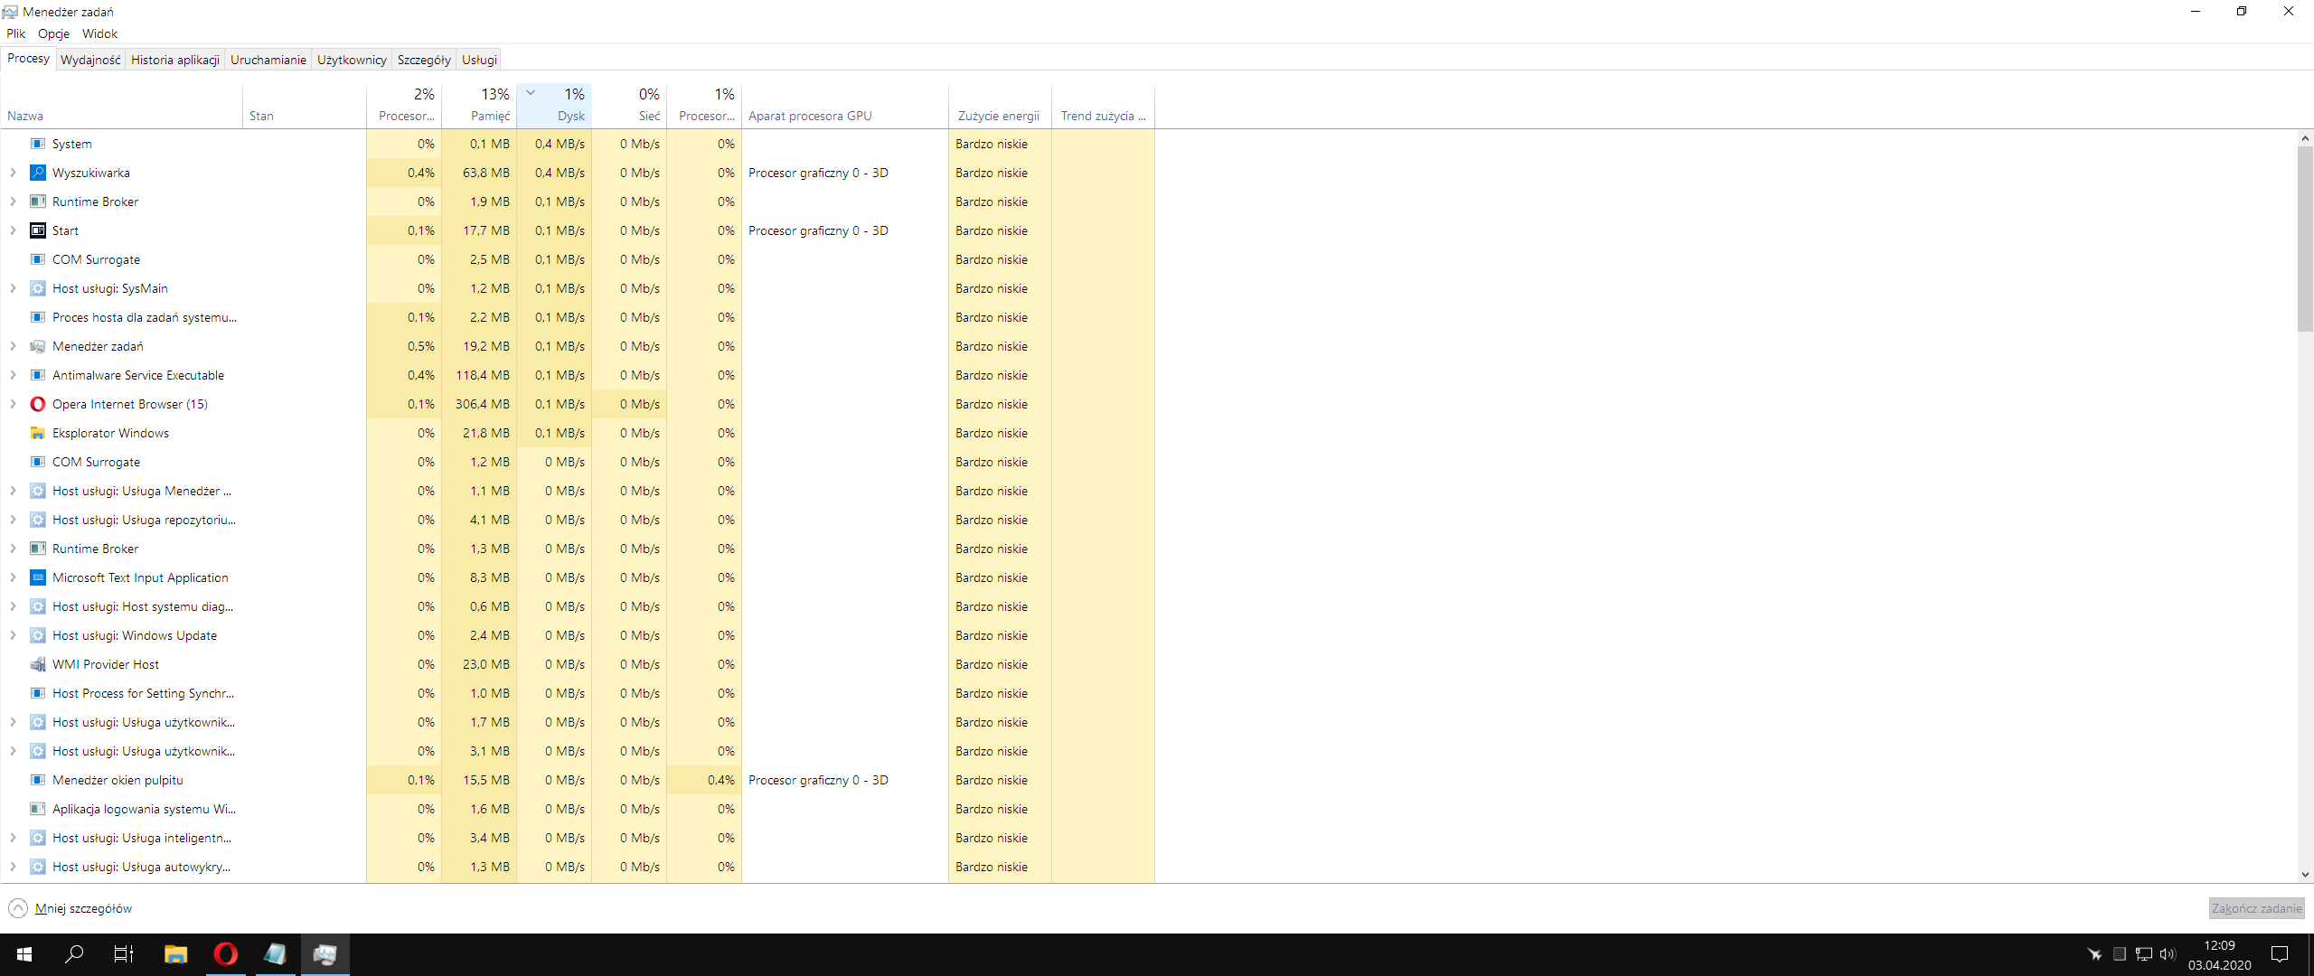Click the Proces hosta dla zadań systemu icon

pyautogui.click(x=38, y=317)
